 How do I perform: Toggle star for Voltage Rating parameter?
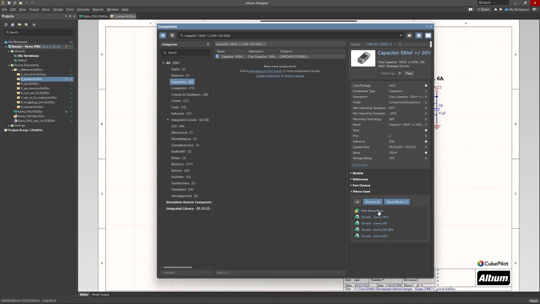click(426, 158)
